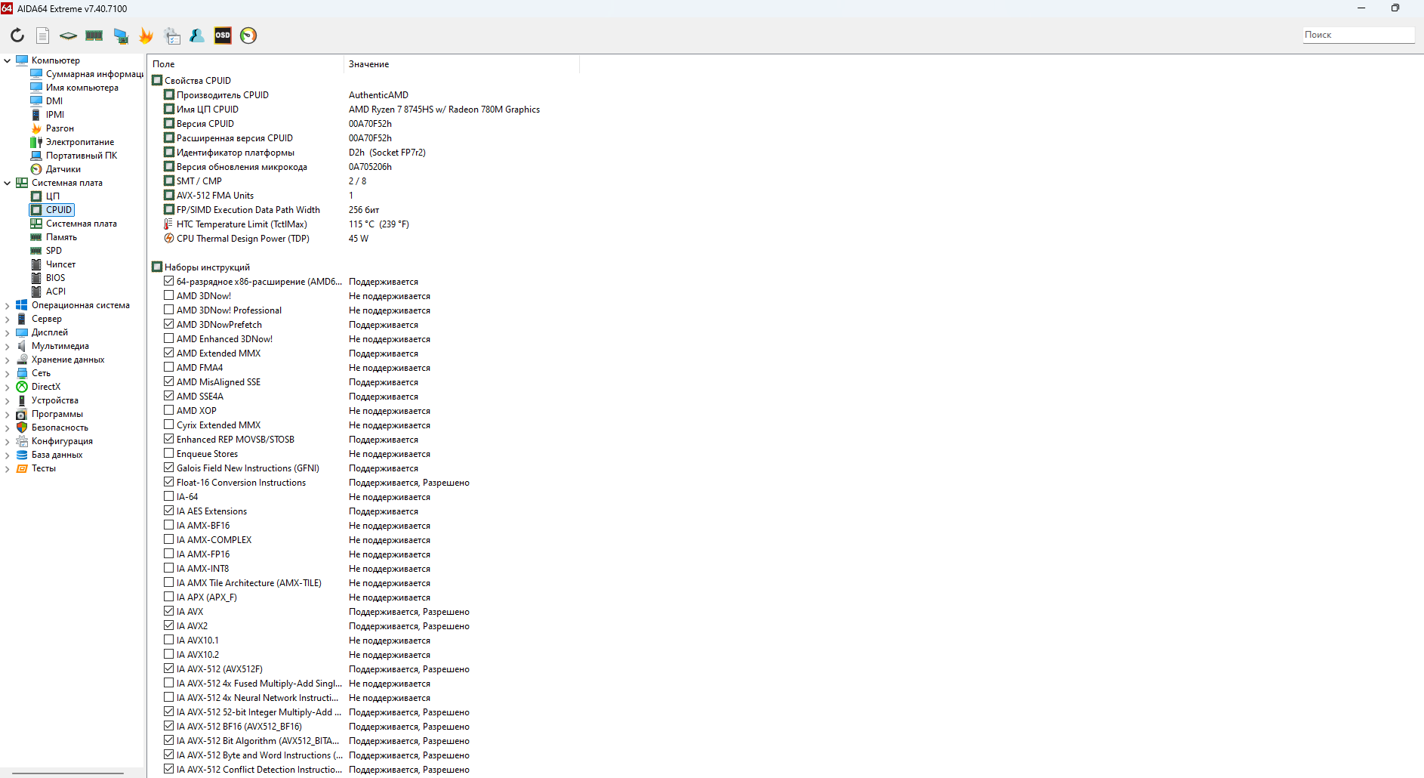1424x778 pixels.
Task: Toggle the IA AVX-512 (AVX512F) checkbox
Action: (x=169, y=669)
